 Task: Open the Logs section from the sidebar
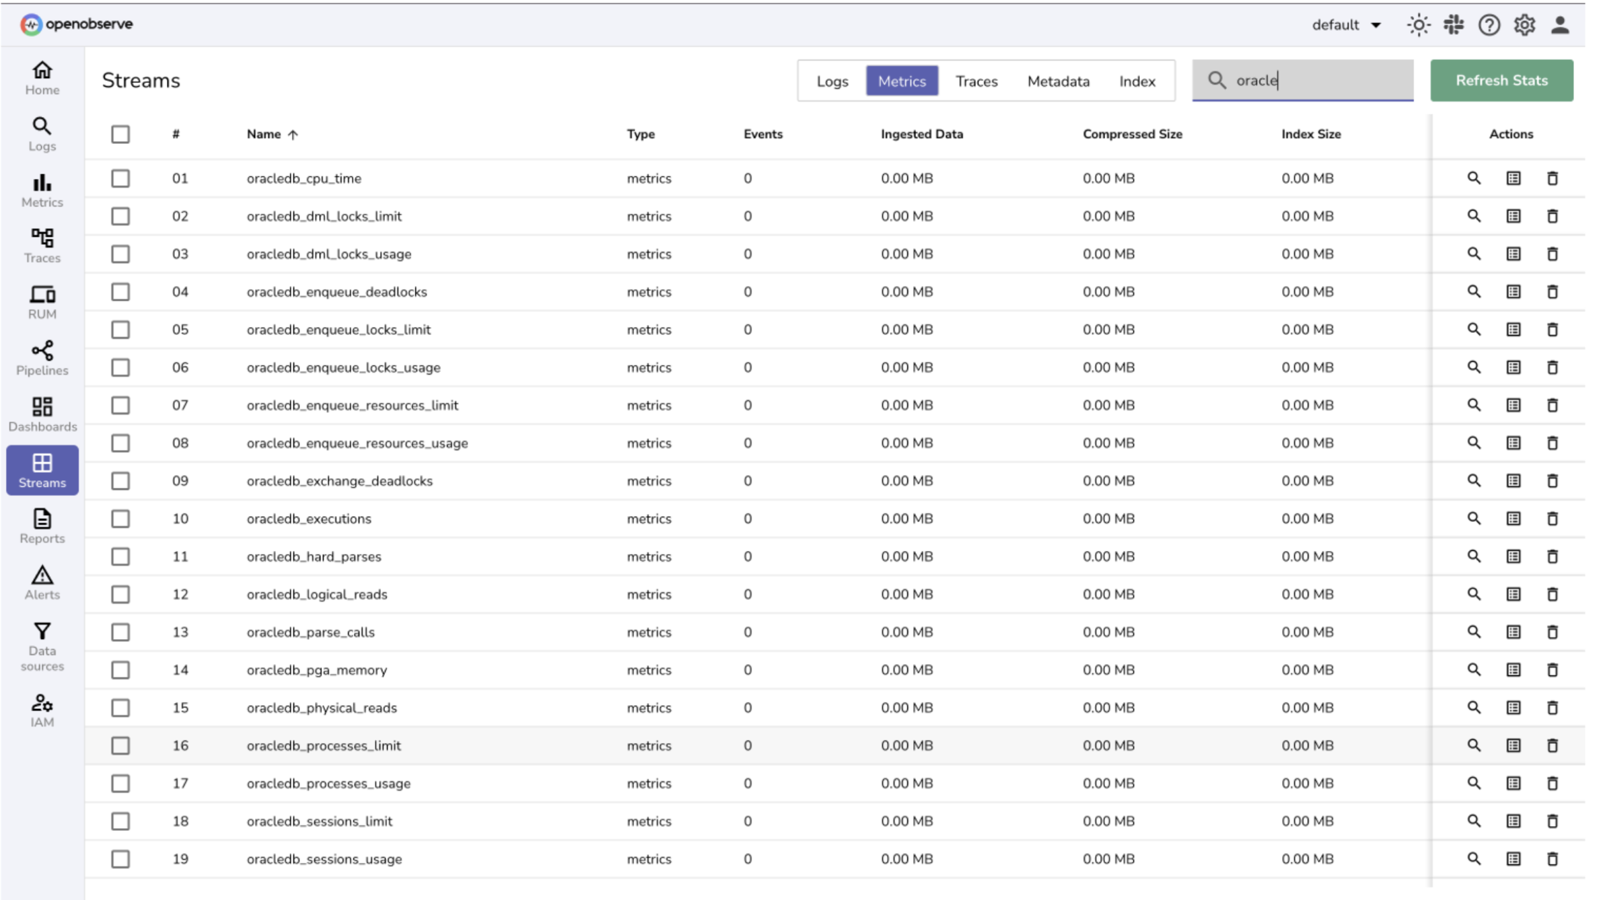coord(42,133)
